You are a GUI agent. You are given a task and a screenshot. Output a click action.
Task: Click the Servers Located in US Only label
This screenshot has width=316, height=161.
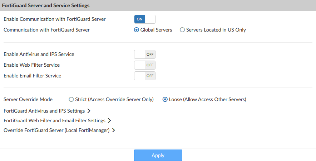pos(216,30)
